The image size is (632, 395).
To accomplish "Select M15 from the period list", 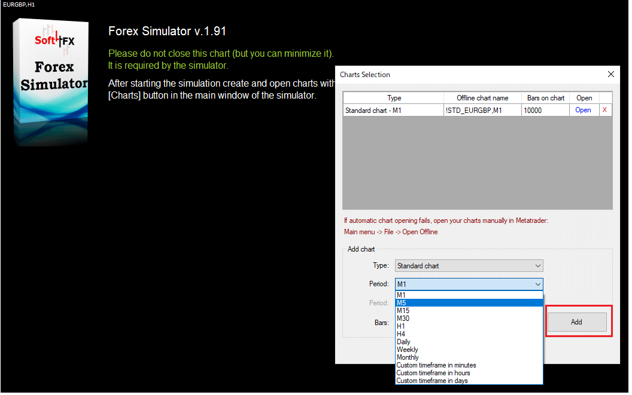I will (x=469, y=311).
